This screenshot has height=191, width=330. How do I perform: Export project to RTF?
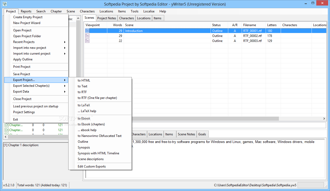[100, 92]
